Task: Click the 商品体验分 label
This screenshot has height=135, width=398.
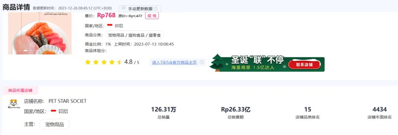Action: point(96,50)
